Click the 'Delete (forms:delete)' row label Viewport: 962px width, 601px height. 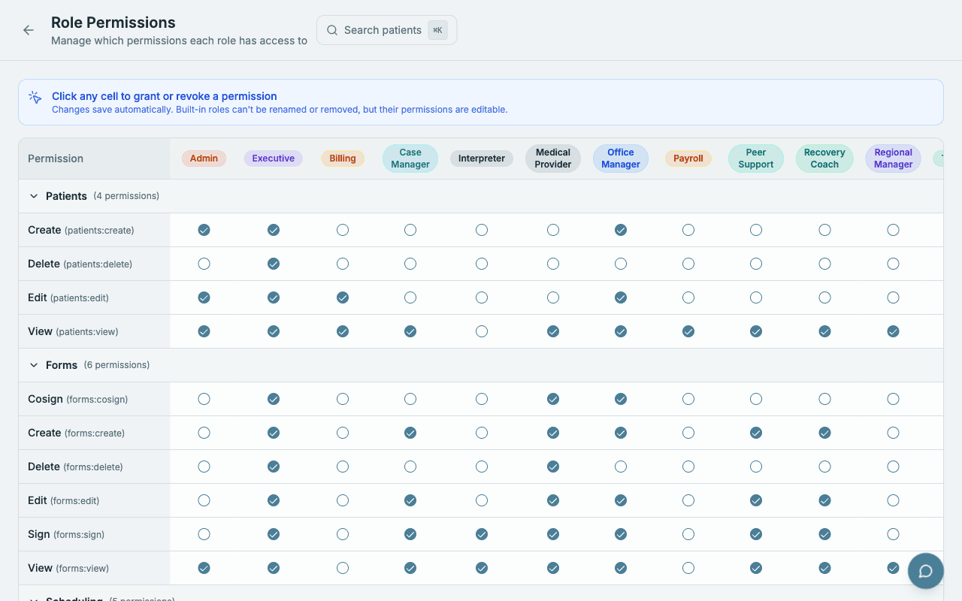coord(75,467)
